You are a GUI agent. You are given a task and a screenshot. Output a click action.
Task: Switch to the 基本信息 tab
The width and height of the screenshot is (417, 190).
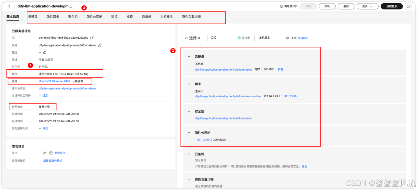[13, 17]
